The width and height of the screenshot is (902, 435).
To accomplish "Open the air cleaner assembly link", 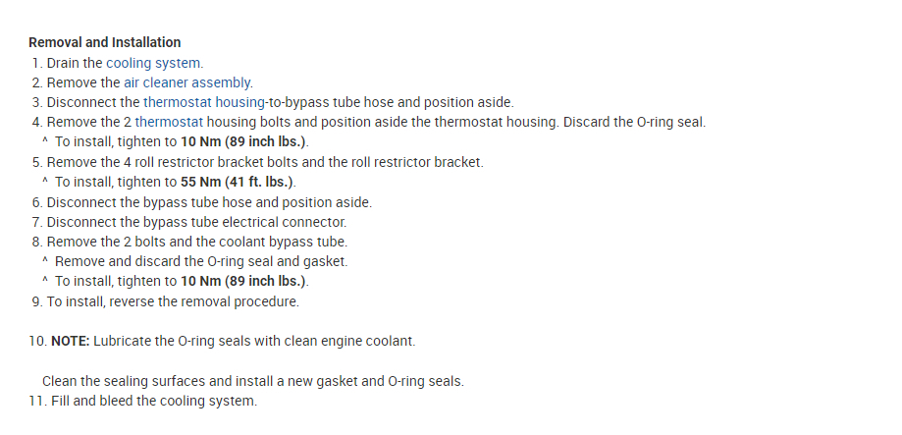I will [188, 82].
